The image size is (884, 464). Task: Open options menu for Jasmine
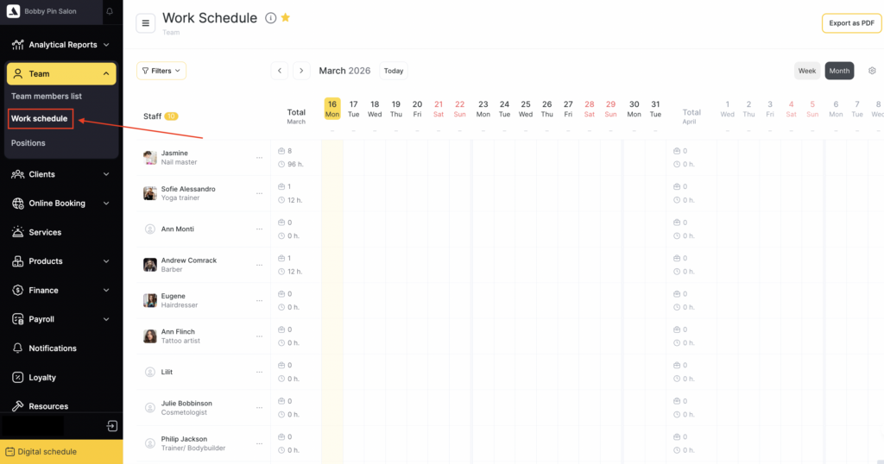(x=259, y=157)
